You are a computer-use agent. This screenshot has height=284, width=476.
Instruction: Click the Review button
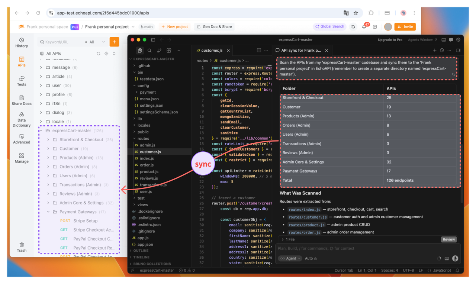[x=448, y=239]
